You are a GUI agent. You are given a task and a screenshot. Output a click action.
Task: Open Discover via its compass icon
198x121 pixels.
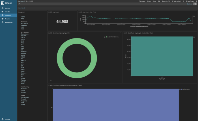tap(2, 8)
